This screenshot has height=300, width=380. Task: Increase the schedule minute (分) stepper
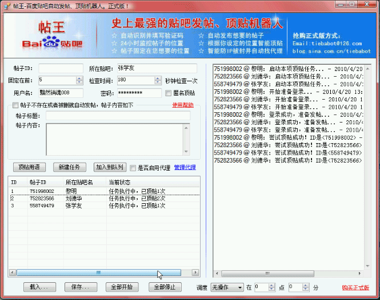click(306, 286)
